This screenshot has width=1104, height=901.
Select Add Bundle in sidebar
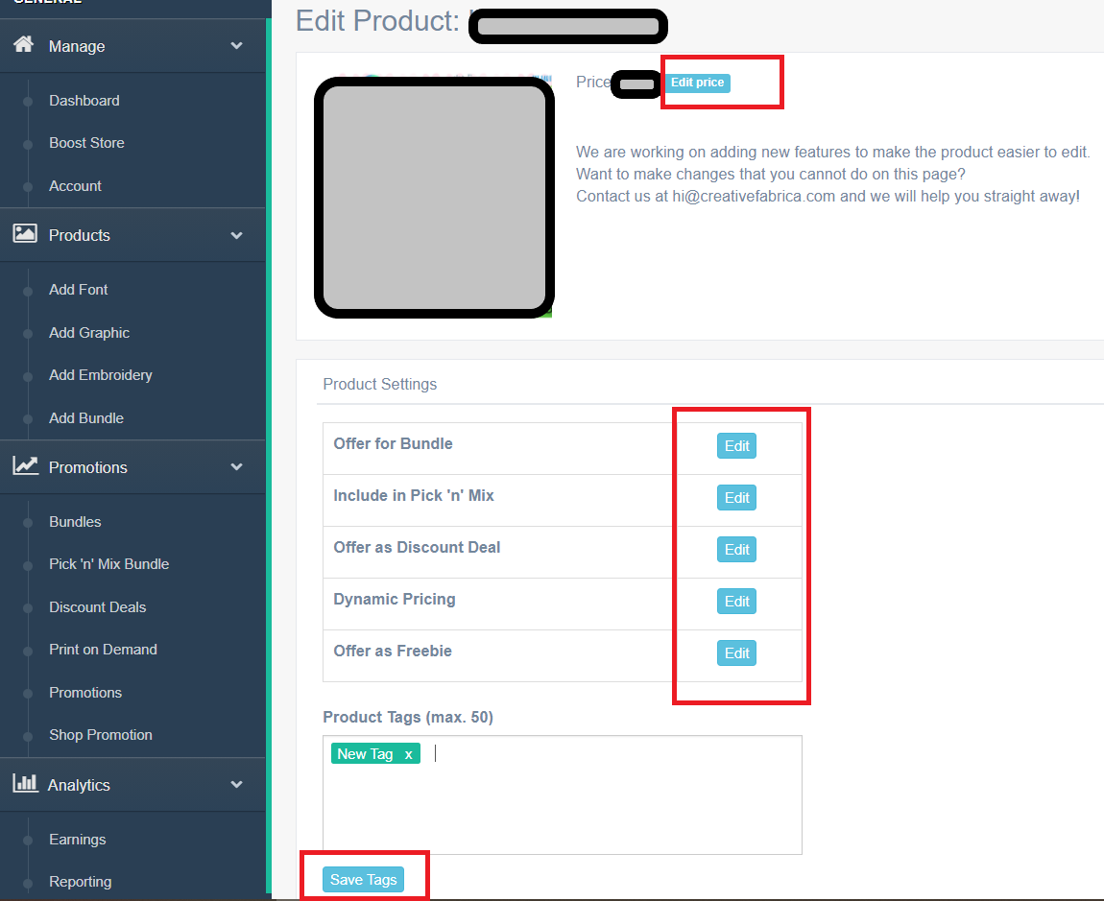click(86, 418)
